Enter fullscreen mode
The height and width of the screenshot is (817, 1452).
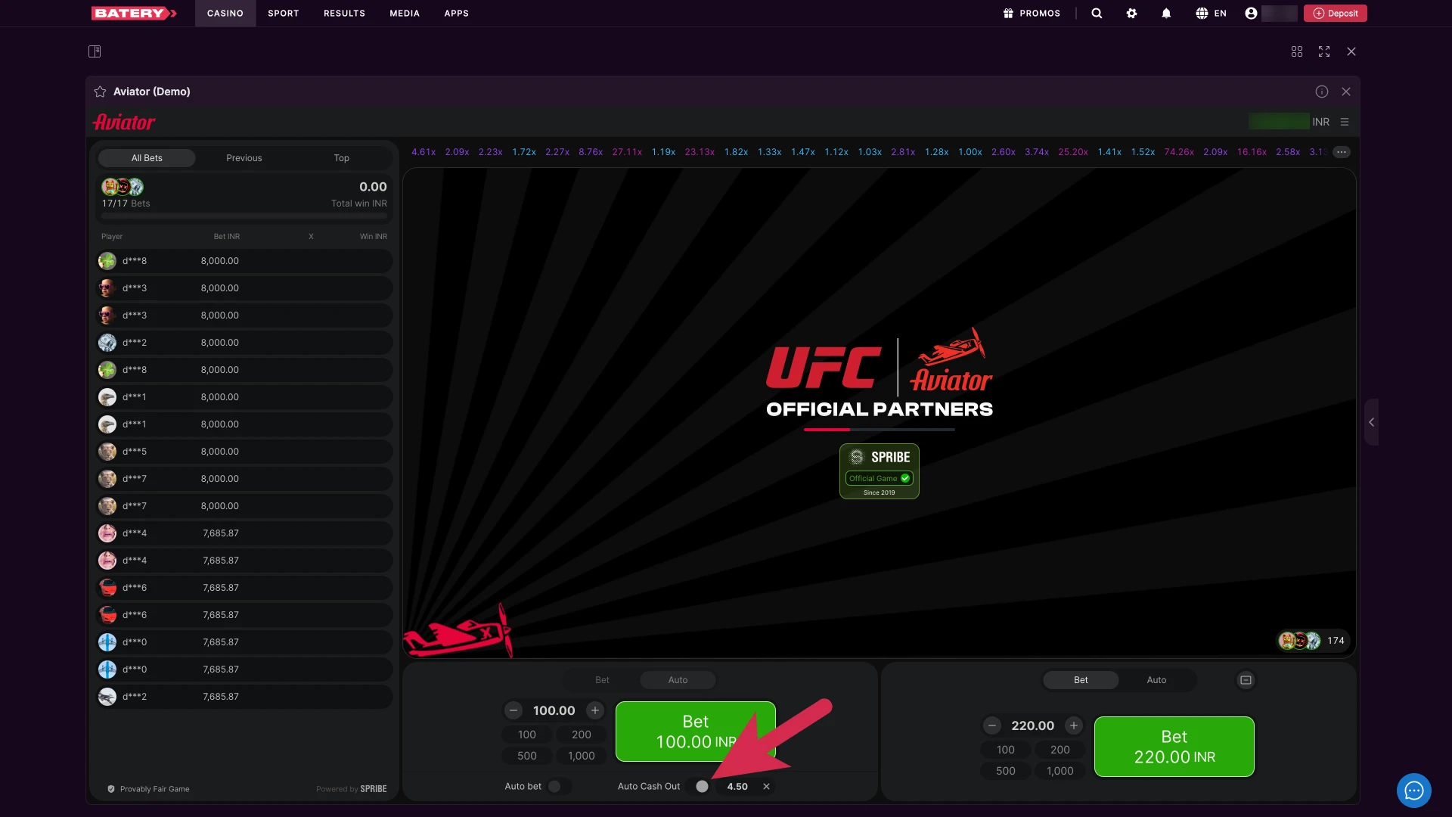point(1324,51)
